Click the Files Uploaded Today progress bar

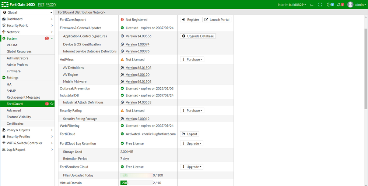137,175
